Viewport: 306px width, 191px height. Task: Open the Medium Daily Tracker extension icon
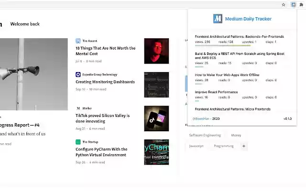click(x=293, y=4)
